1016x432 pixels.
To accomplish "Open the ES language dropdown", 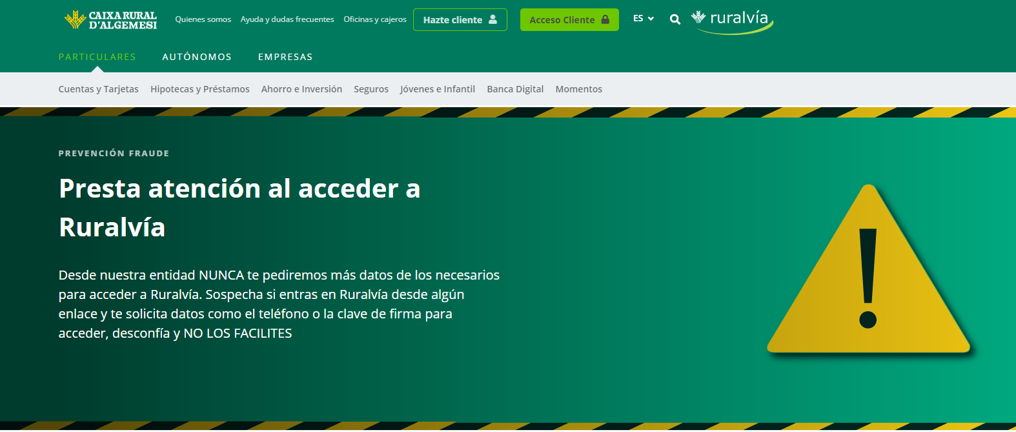I will 644,19.
